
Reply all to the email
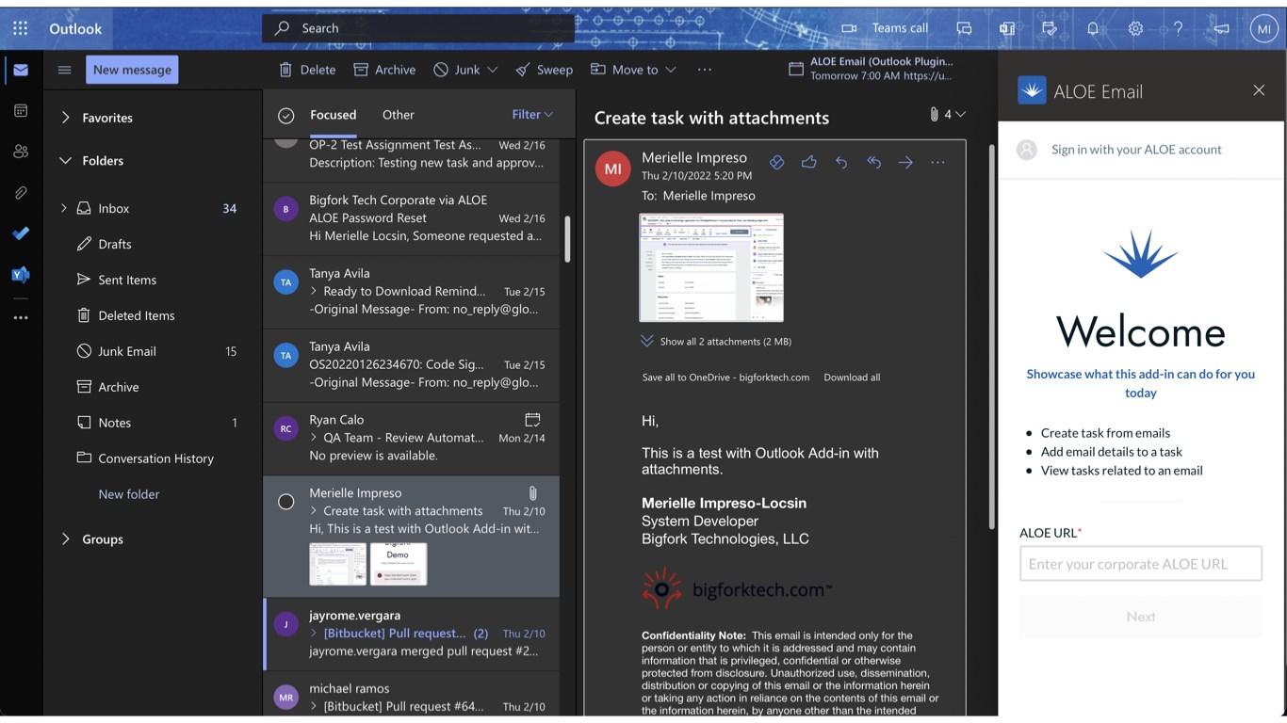(873, 162)
